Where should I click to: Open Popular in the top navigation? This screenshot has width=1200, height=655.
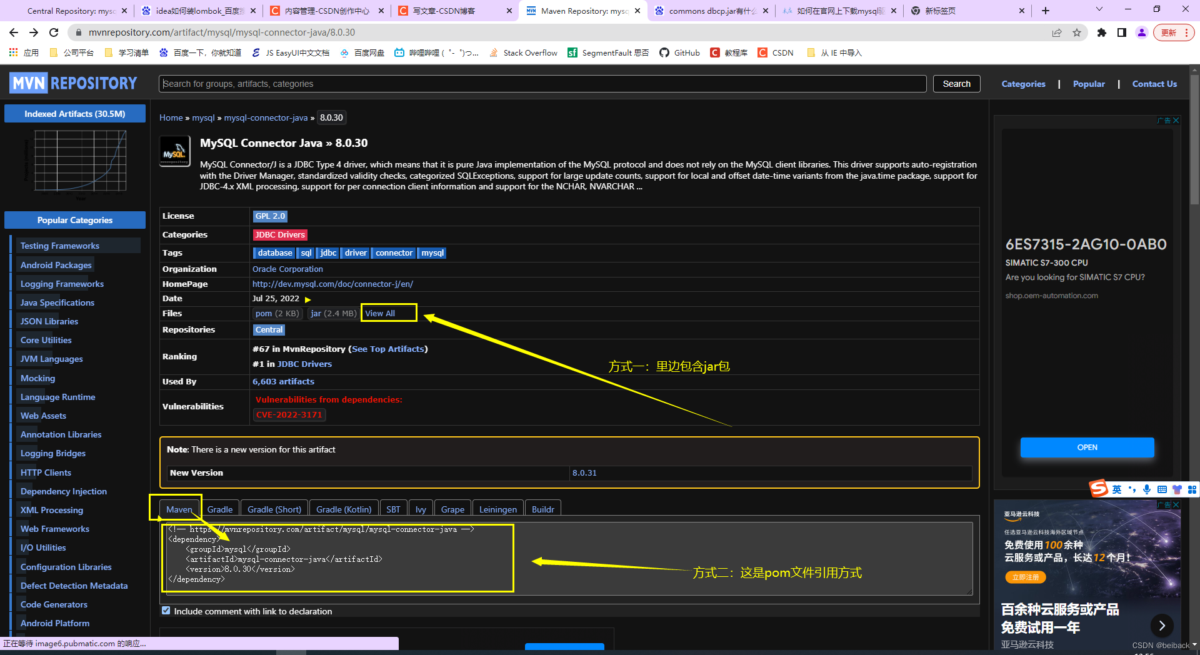point(1089,84)
